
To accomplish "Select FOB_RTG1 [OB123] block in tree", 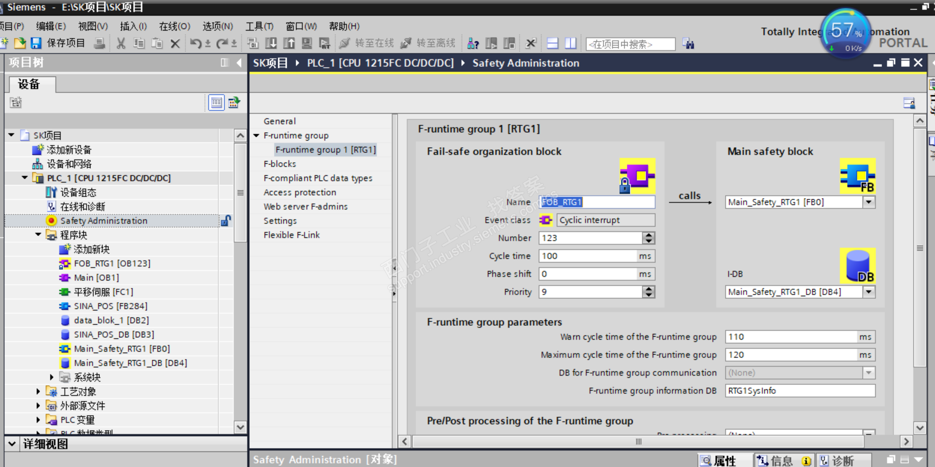I will (x=112, y=263).
